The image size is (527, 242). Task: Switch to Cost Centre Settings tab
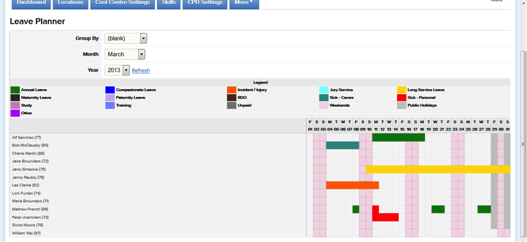(x=123, y=3)
